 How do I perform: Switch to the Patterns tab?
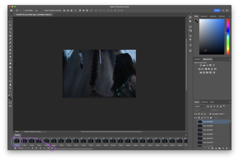pos(222,16)
